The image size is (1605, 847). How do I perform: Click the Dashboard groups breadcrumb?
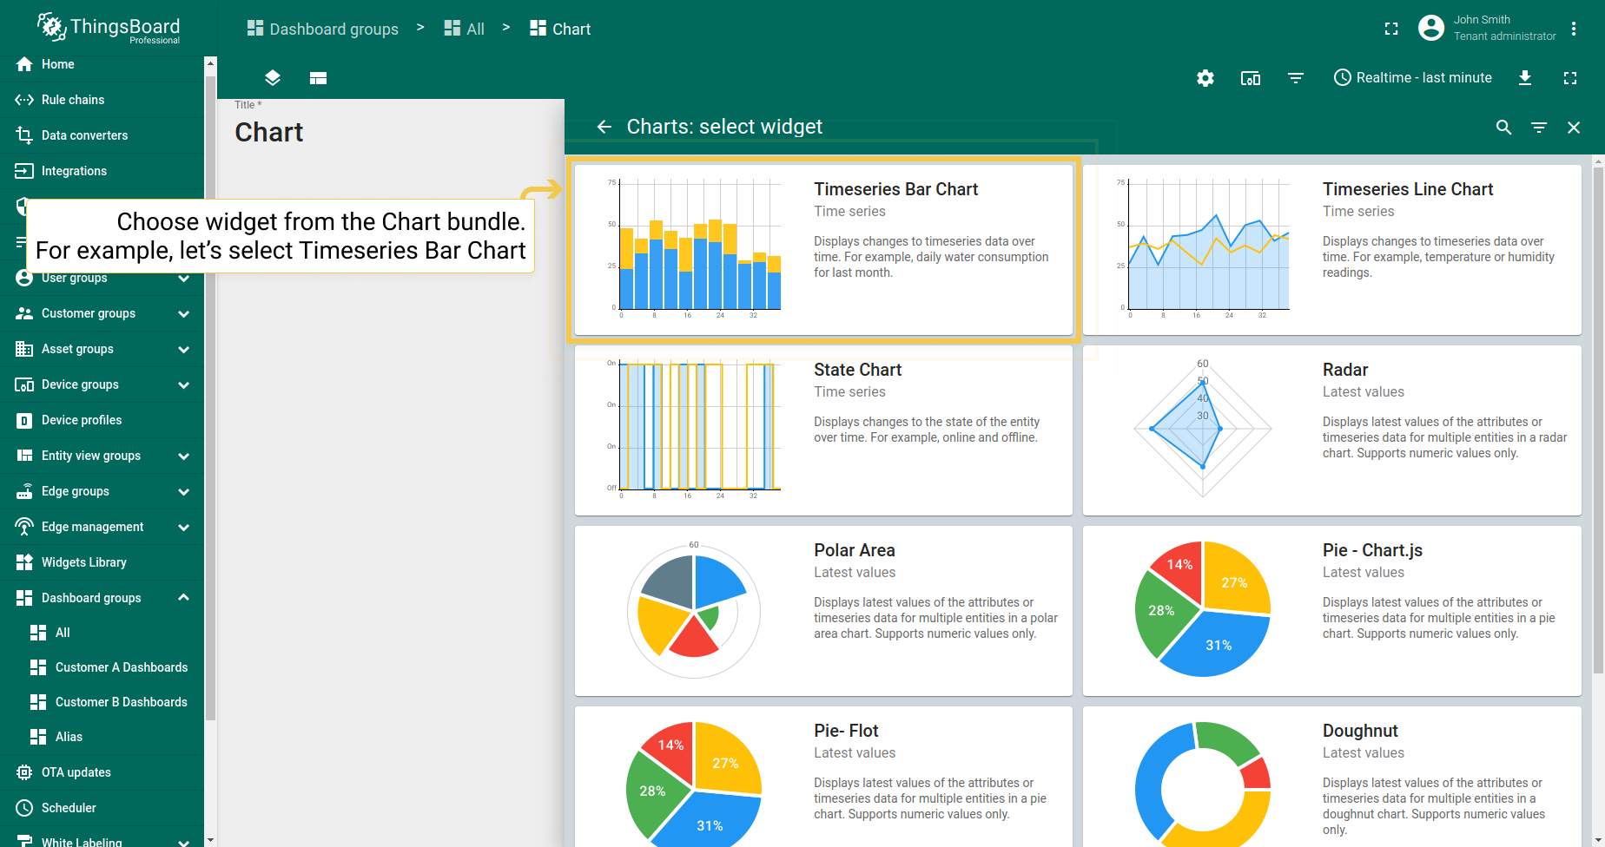pos(323,29)
